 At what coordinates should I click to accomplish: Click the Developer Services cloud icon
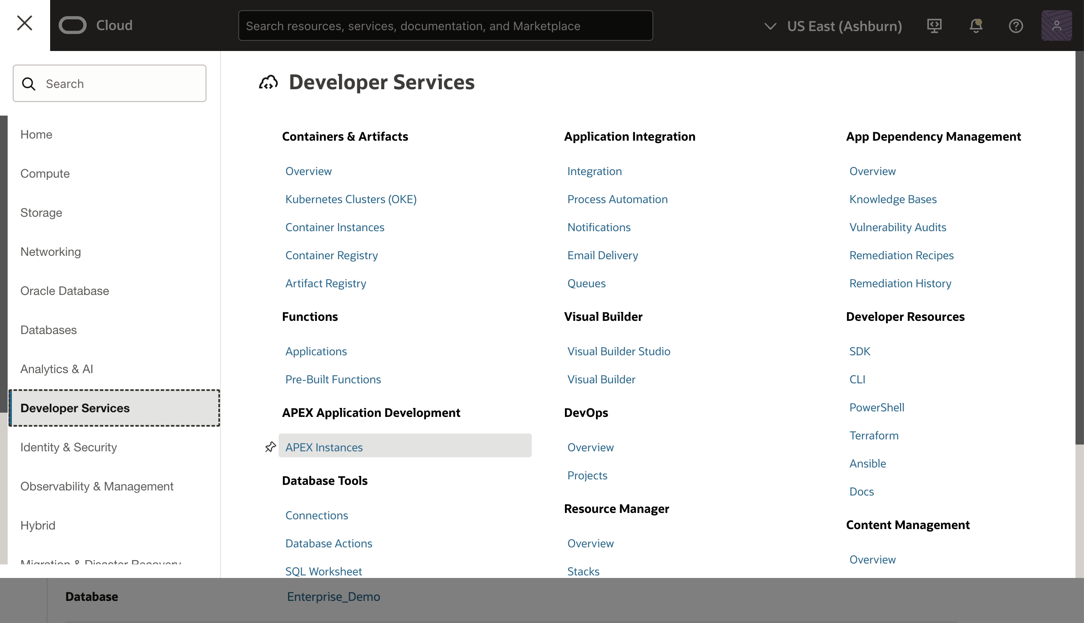pyautogui.click(x=268, y=82)
